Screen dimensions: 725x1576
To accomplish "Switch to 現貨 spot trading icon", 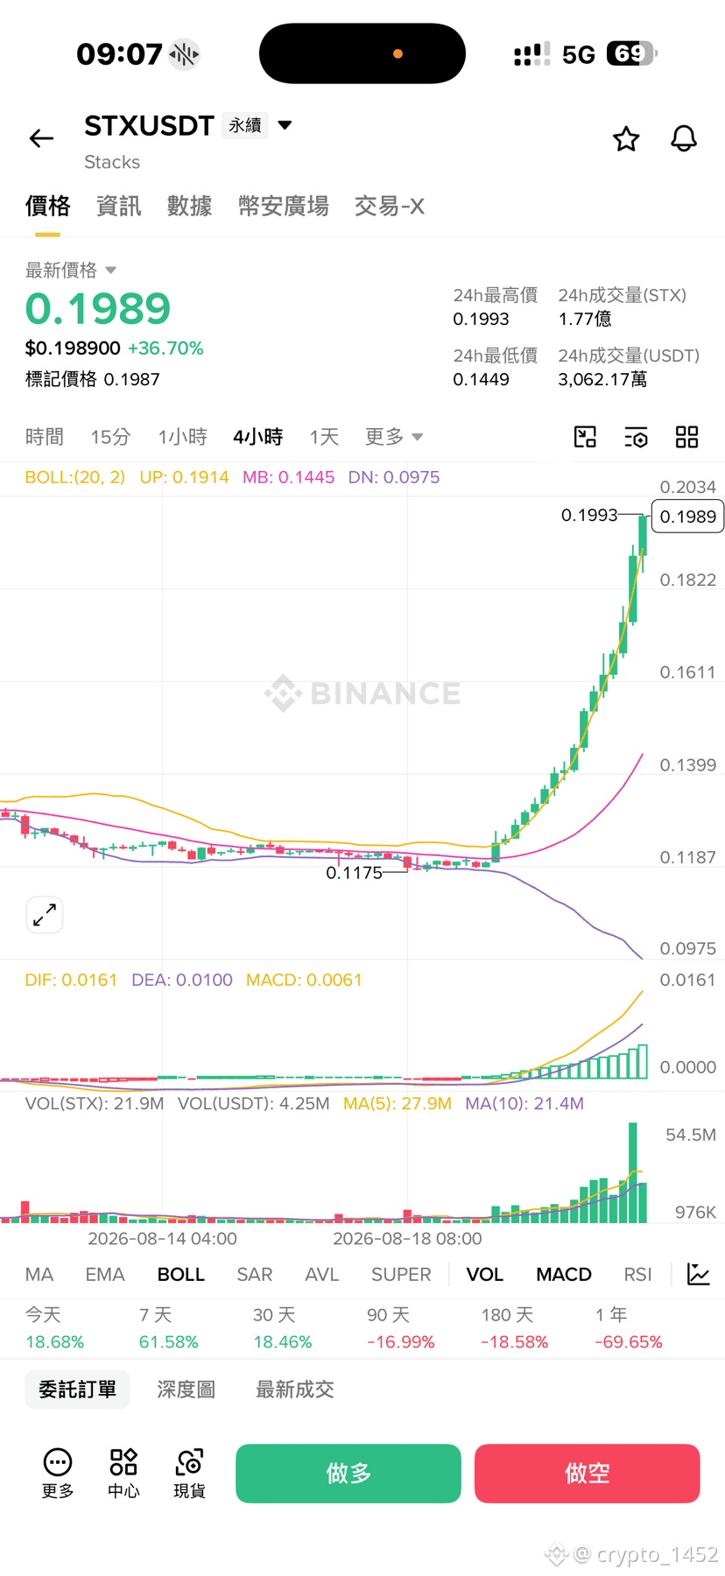I will (x=189, y=1473).
